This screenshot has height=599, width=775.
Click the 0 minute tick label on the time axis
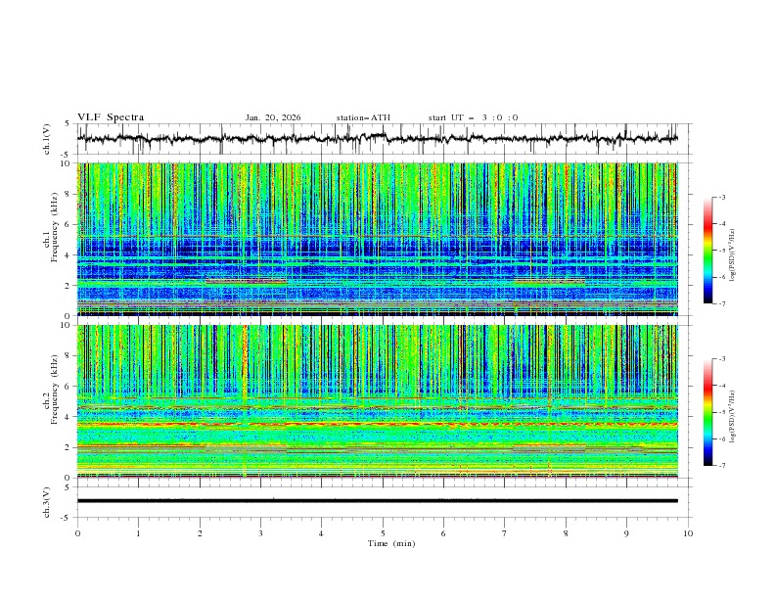[x=78, y=532]
